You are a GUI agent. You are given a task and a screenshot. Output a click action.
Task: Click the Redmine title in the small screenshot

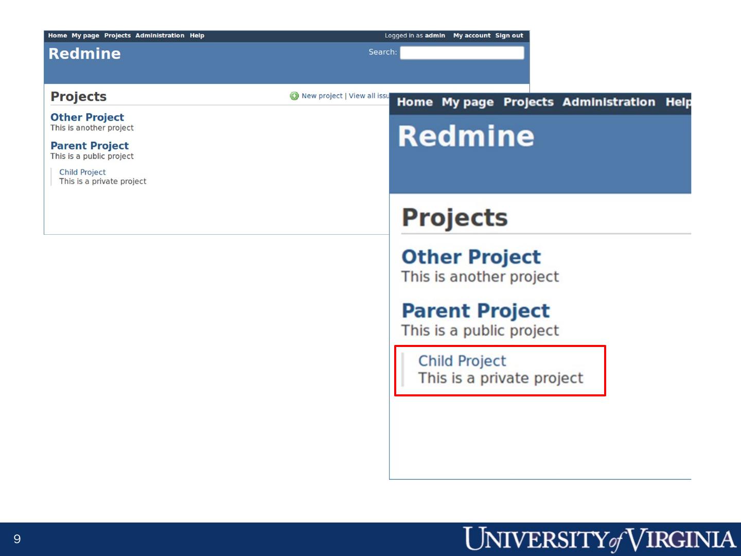point(84,54)
